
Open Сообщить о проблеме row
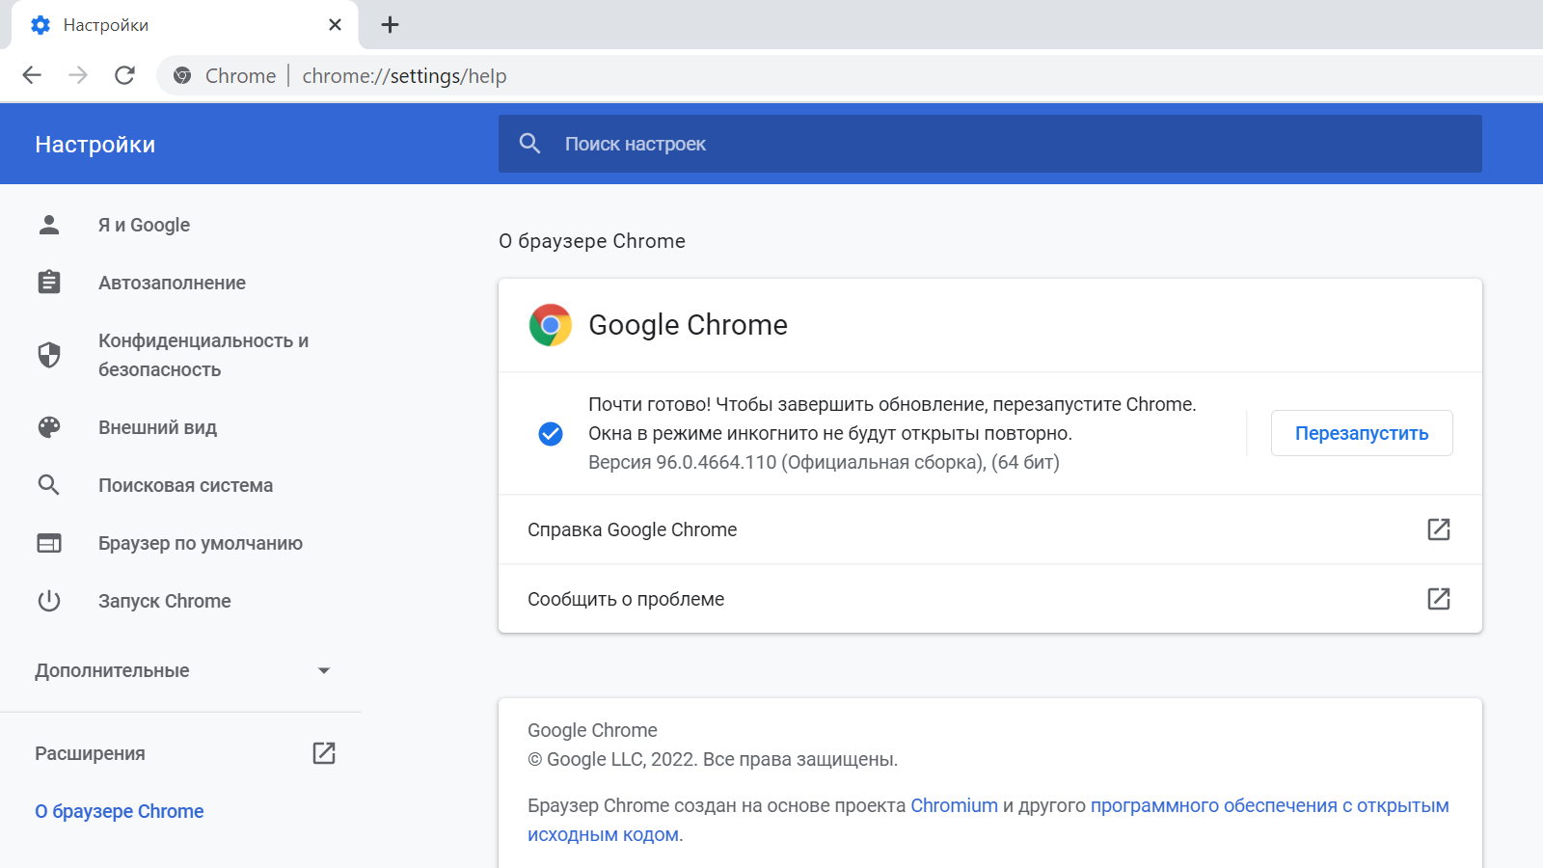[x=989, y=599]
